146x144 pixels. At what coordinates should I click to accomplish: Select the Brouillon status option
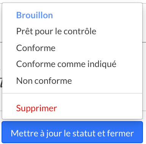[72, 15]
